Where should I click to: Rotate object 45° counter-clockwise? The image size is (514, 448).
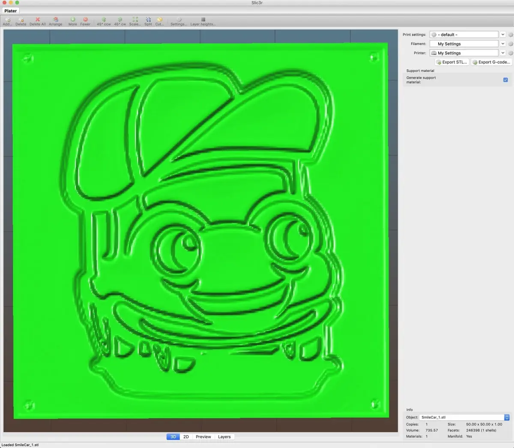[x=104, y=21]
